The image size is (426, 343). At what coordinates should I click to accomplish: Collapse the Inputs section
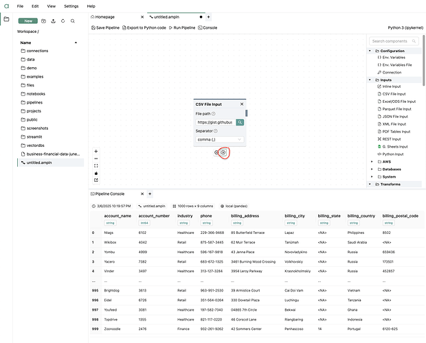pyautogui.click(x=370, y=80)
